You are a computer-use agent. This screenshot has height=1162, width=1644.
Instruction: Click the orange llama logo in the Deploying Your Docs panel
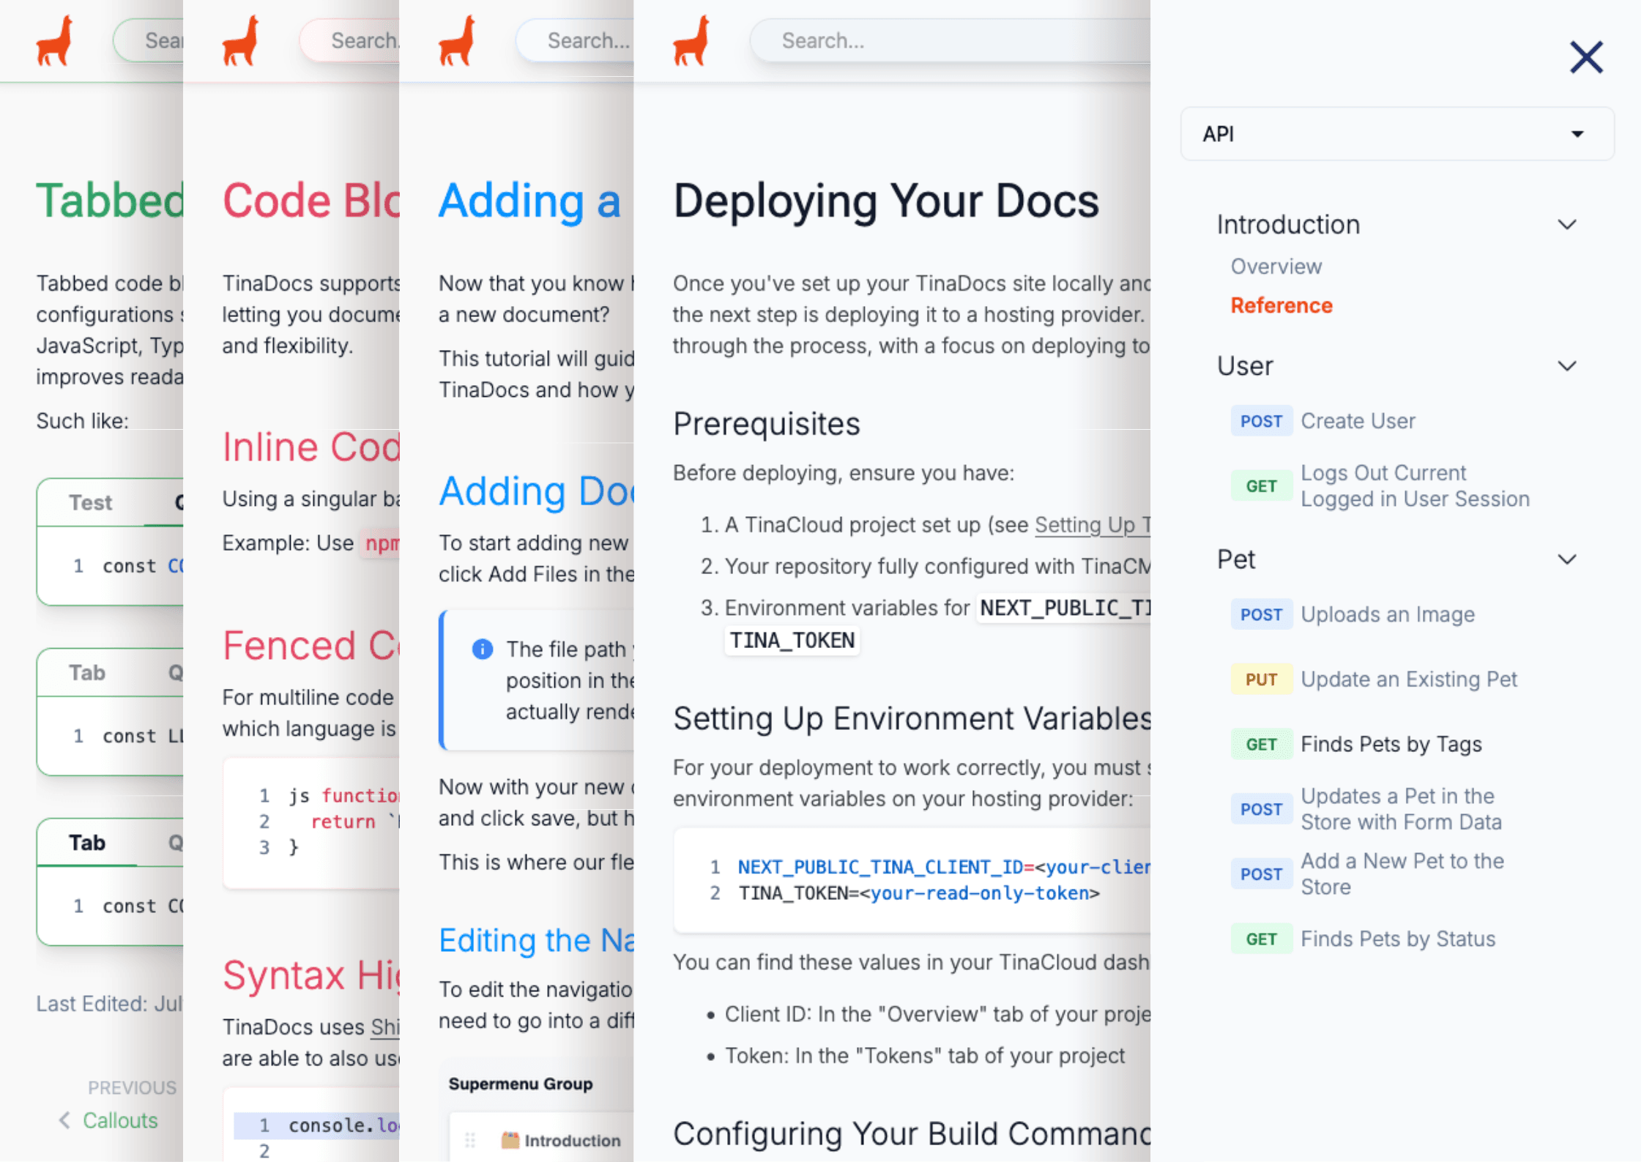pyautogui.click(x=691, y=41)
